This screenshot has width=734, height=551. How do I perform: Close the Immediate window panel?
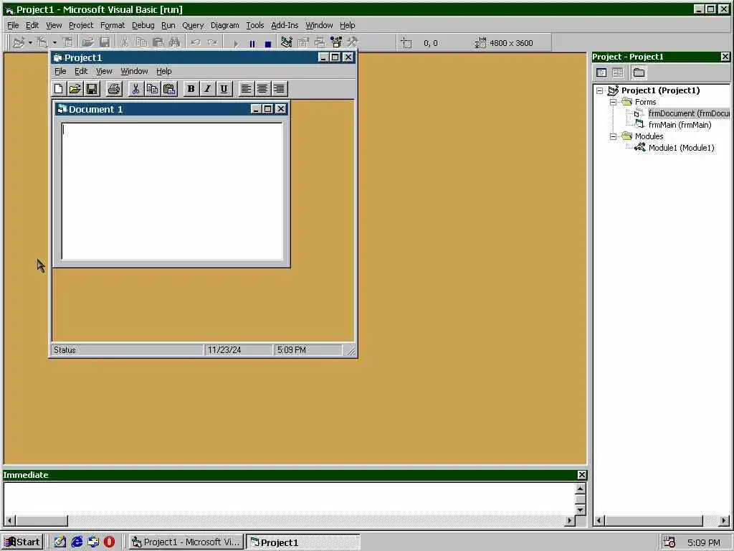coord(581,475)
